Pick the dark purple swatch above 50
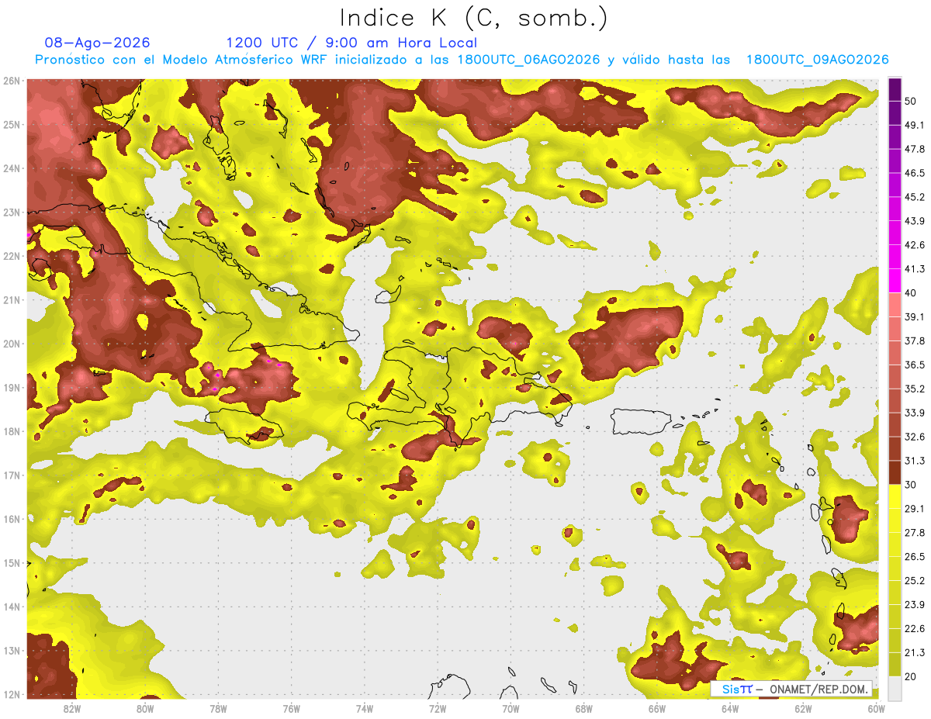The image size is (931, 719). click(895, 88)
